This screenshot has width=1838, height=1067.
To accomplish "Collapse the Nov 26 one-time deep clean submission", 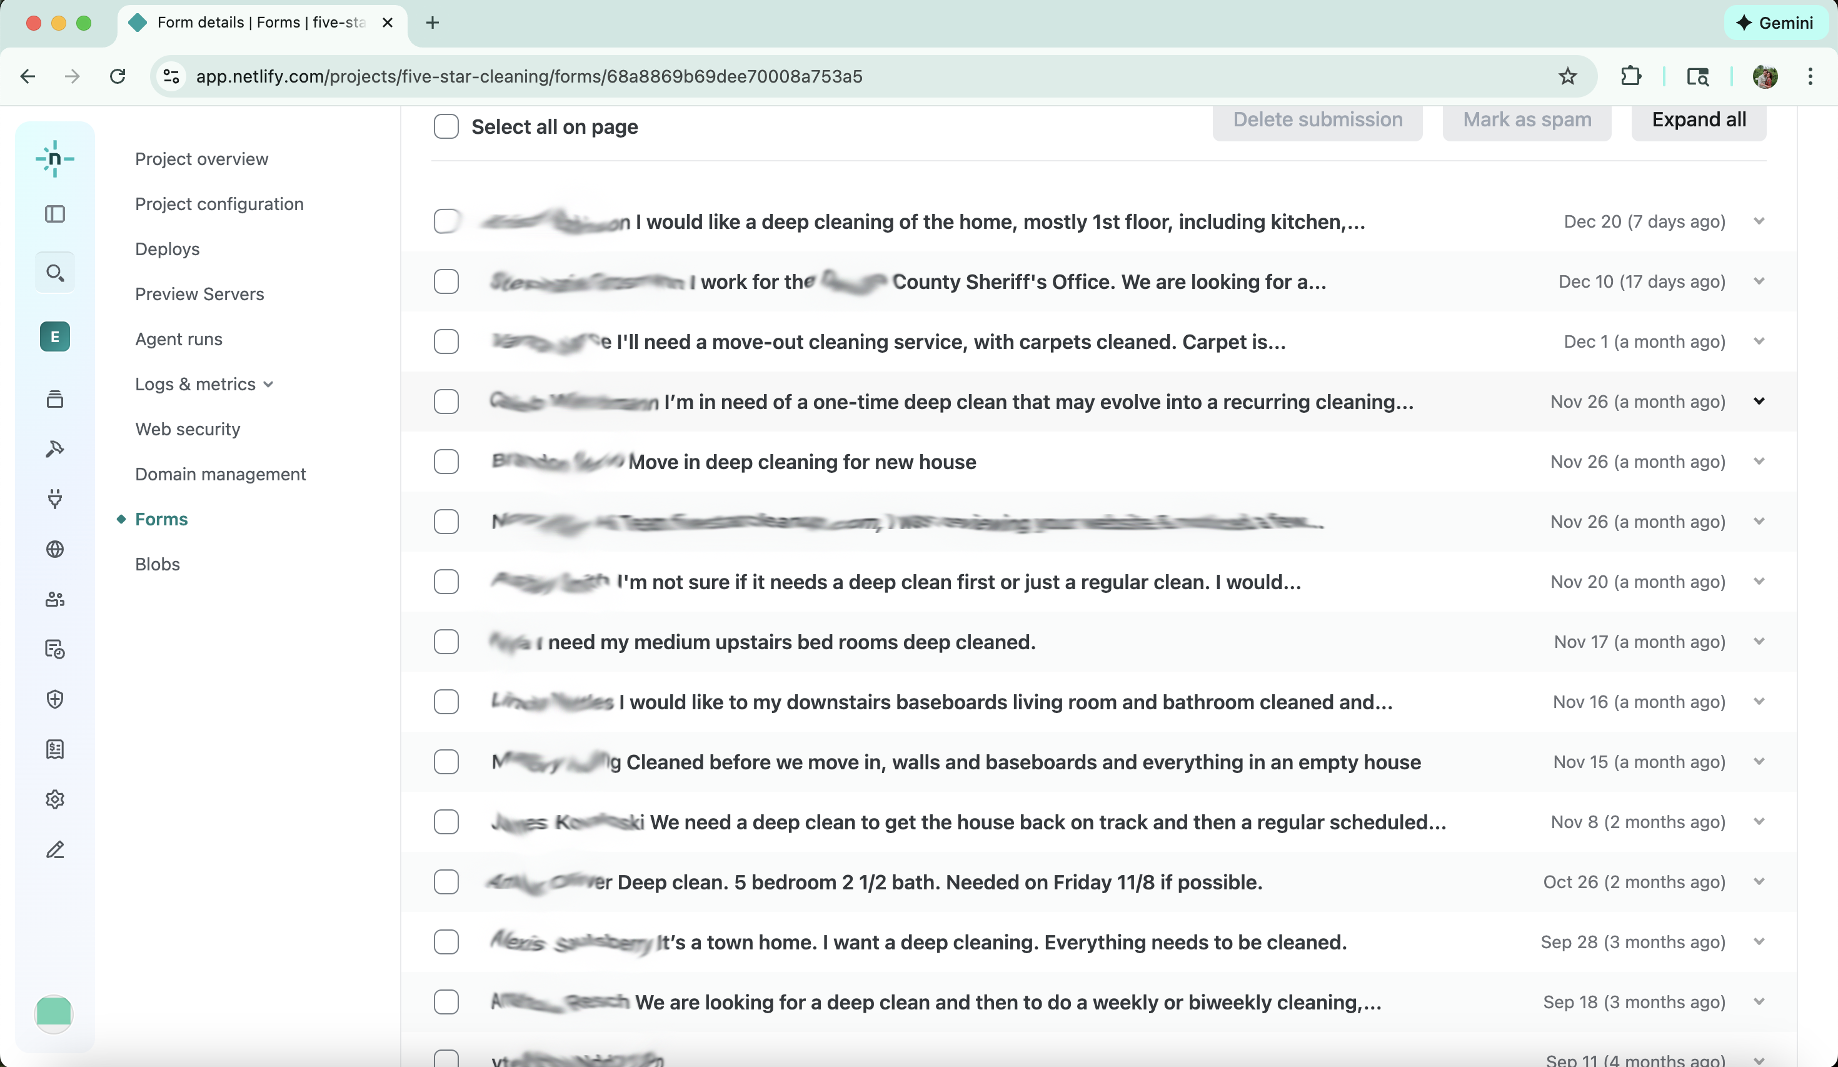I will (x=1760, y=401).
